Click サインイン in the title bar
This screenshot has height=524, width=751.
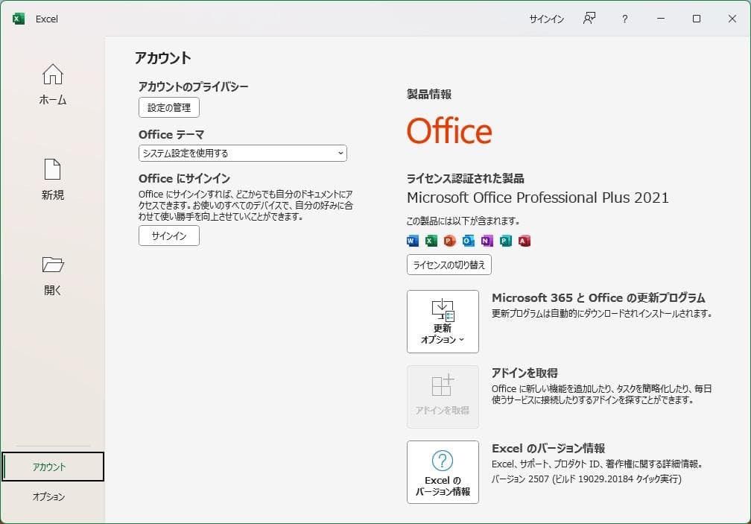(x=546, y=19)
